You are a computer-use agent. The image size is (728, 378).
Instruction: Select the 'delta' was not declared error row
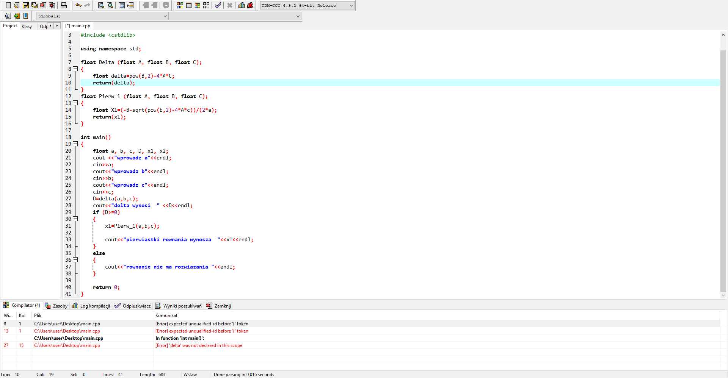360,345
